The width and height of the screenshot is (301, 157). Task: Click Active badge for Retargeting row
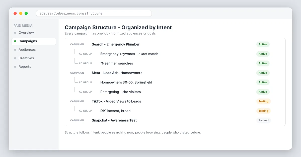[x=263, y=92]
